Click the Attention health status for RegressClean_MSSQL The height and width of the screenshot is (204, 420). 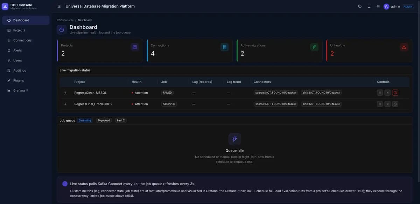pyautogui.click(x=140, y=93)
